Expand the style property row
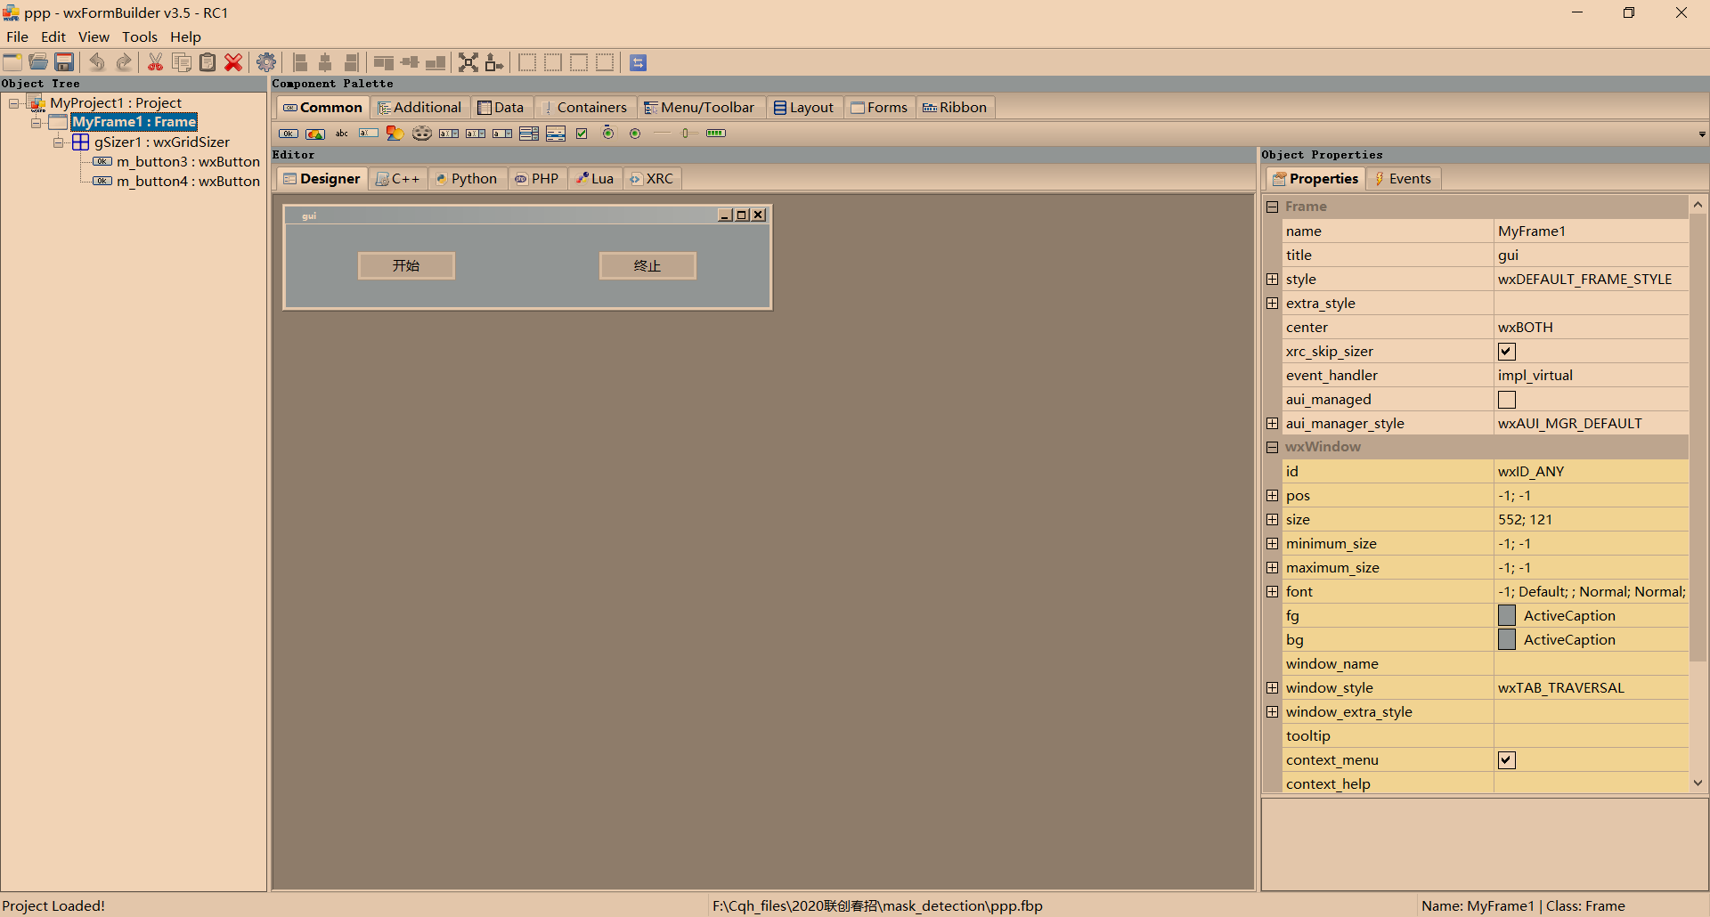Viewport: 1710px width, 917px height. pyautogui.click(x=1273, y=280)
